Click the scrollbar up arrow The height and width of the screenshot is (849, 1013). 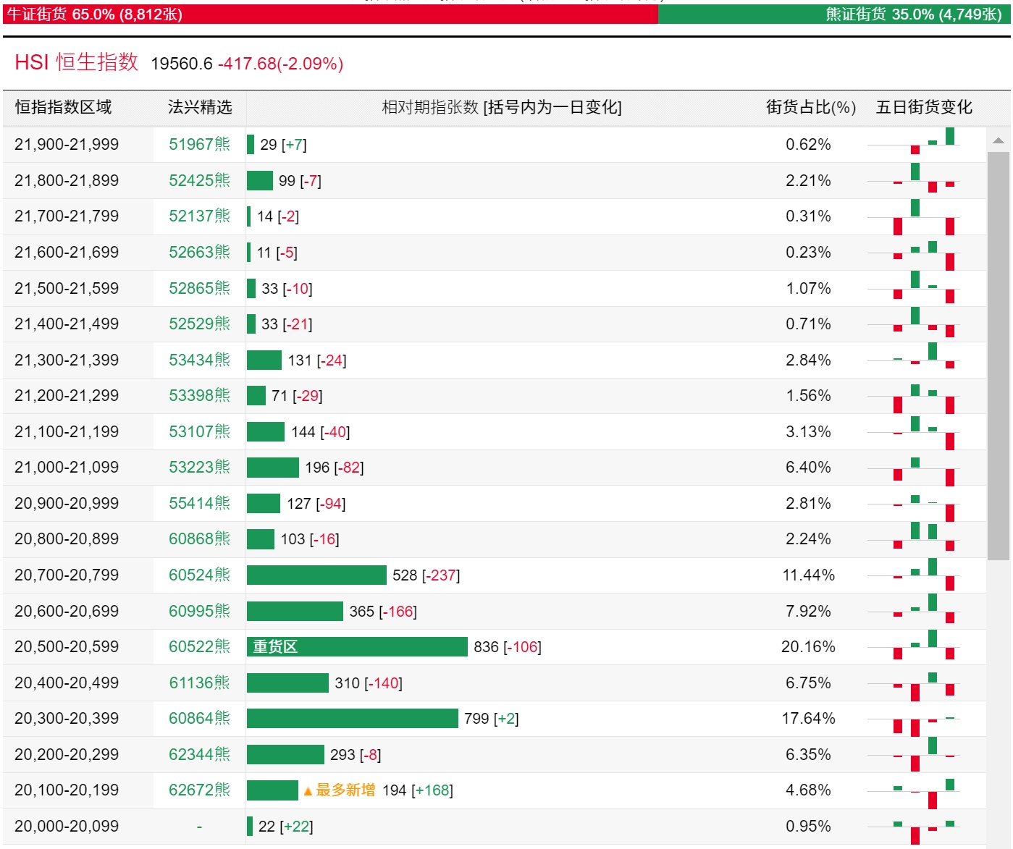[999, 140]
